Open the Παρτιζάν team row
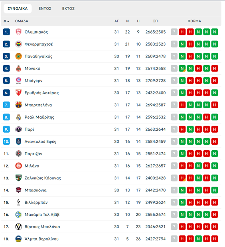 (x=111, y=153)
